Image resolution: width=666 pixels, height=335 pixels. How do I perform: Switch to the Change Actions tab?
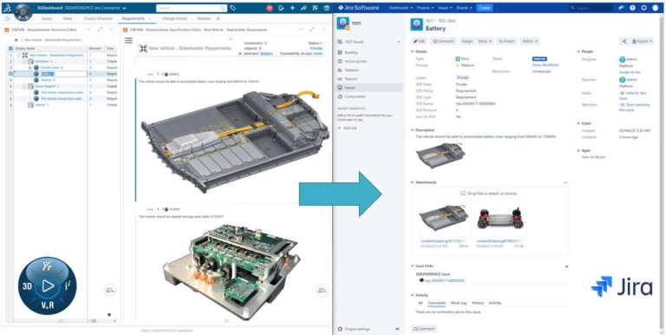[x=174, y=19]
